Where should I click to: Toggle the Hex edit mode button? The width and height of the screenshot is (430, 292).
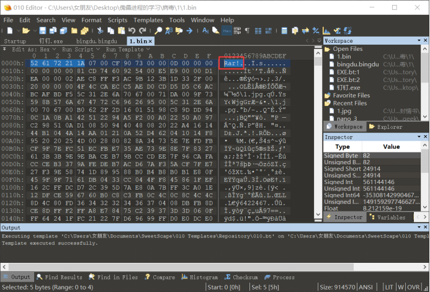pos(227,30)
